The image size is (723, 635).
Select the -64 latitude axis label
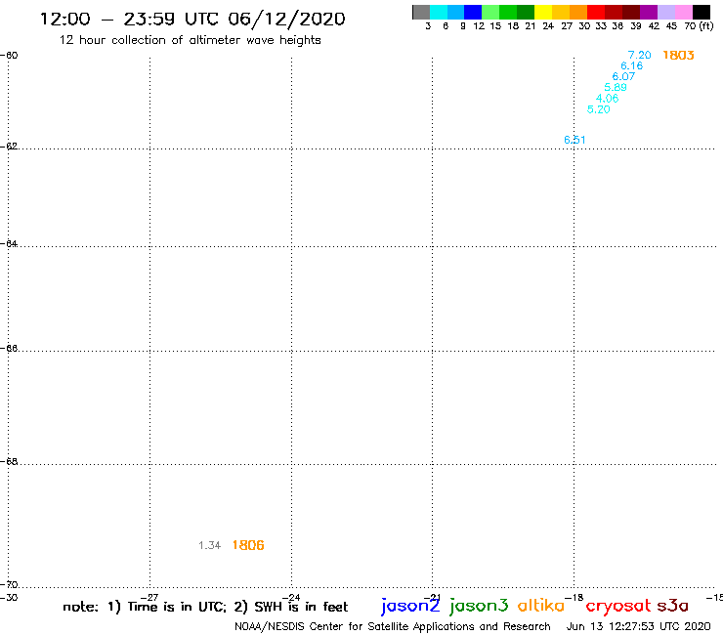pos(9,243)
